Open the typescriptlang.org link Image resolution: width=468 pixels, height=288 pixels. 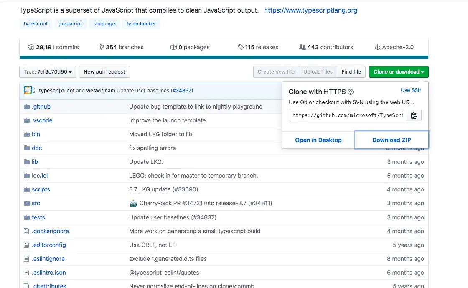[x=310, y=10]
